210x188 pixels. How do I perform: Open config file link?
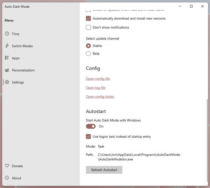[98, 79]
